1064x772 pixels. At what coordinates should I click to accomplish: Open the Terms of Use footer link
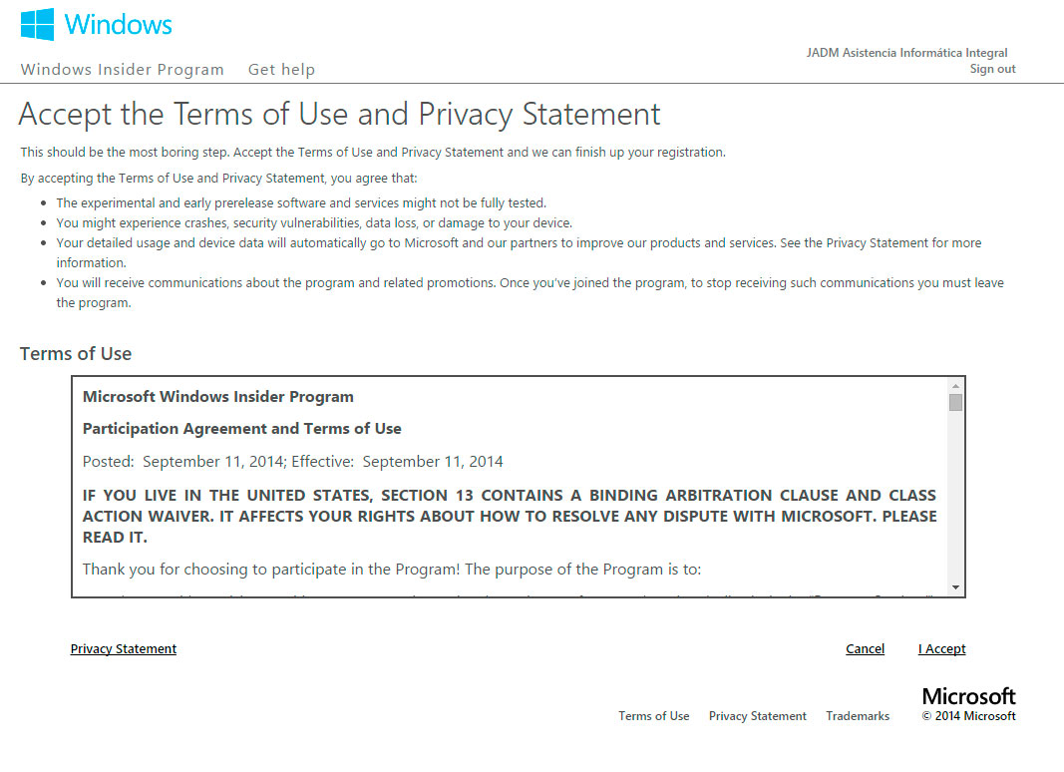pos(653,716)
